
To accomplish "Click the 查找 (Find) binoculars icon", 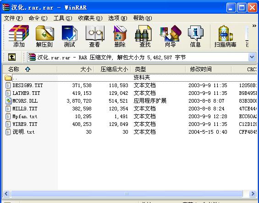I will pyautogui.click(x=143, y=33).
